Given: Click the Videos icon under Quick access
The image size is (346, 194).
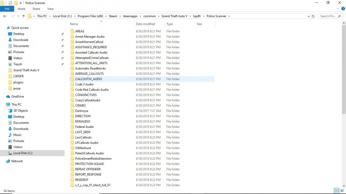Looking at the screenshot, I should (x=10, y=58).
